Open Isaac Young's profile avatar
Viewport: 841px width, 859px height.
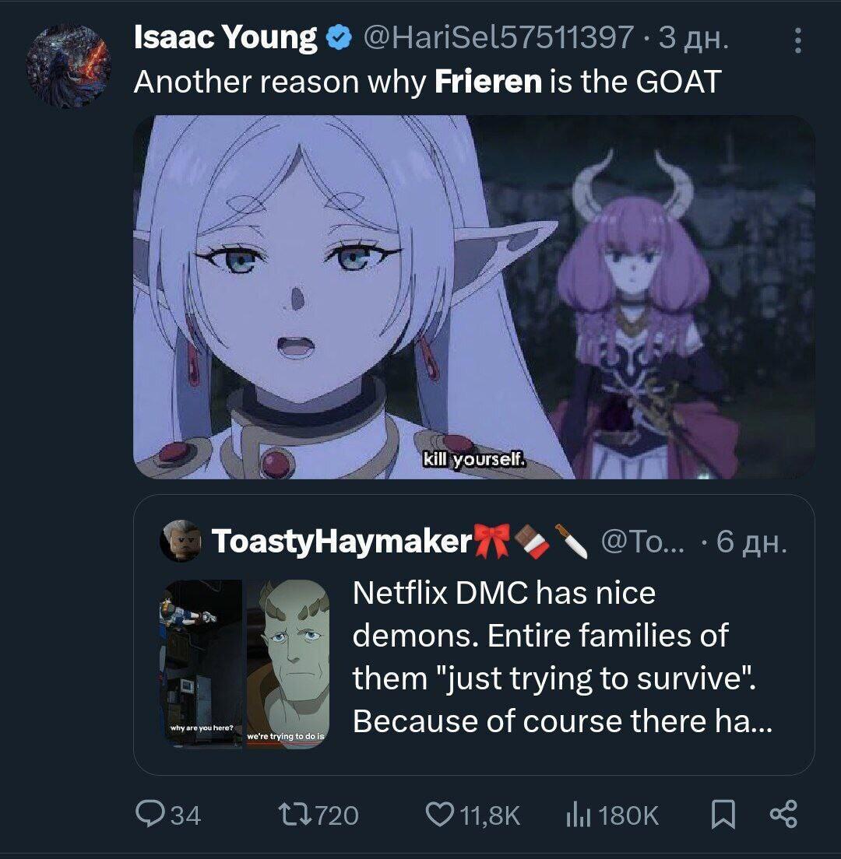[69, 65]
